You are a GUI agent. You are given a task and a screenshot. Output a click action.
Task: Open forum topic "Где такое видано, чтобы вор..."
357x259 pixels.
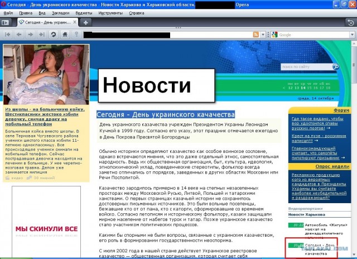tap(317, 123)
